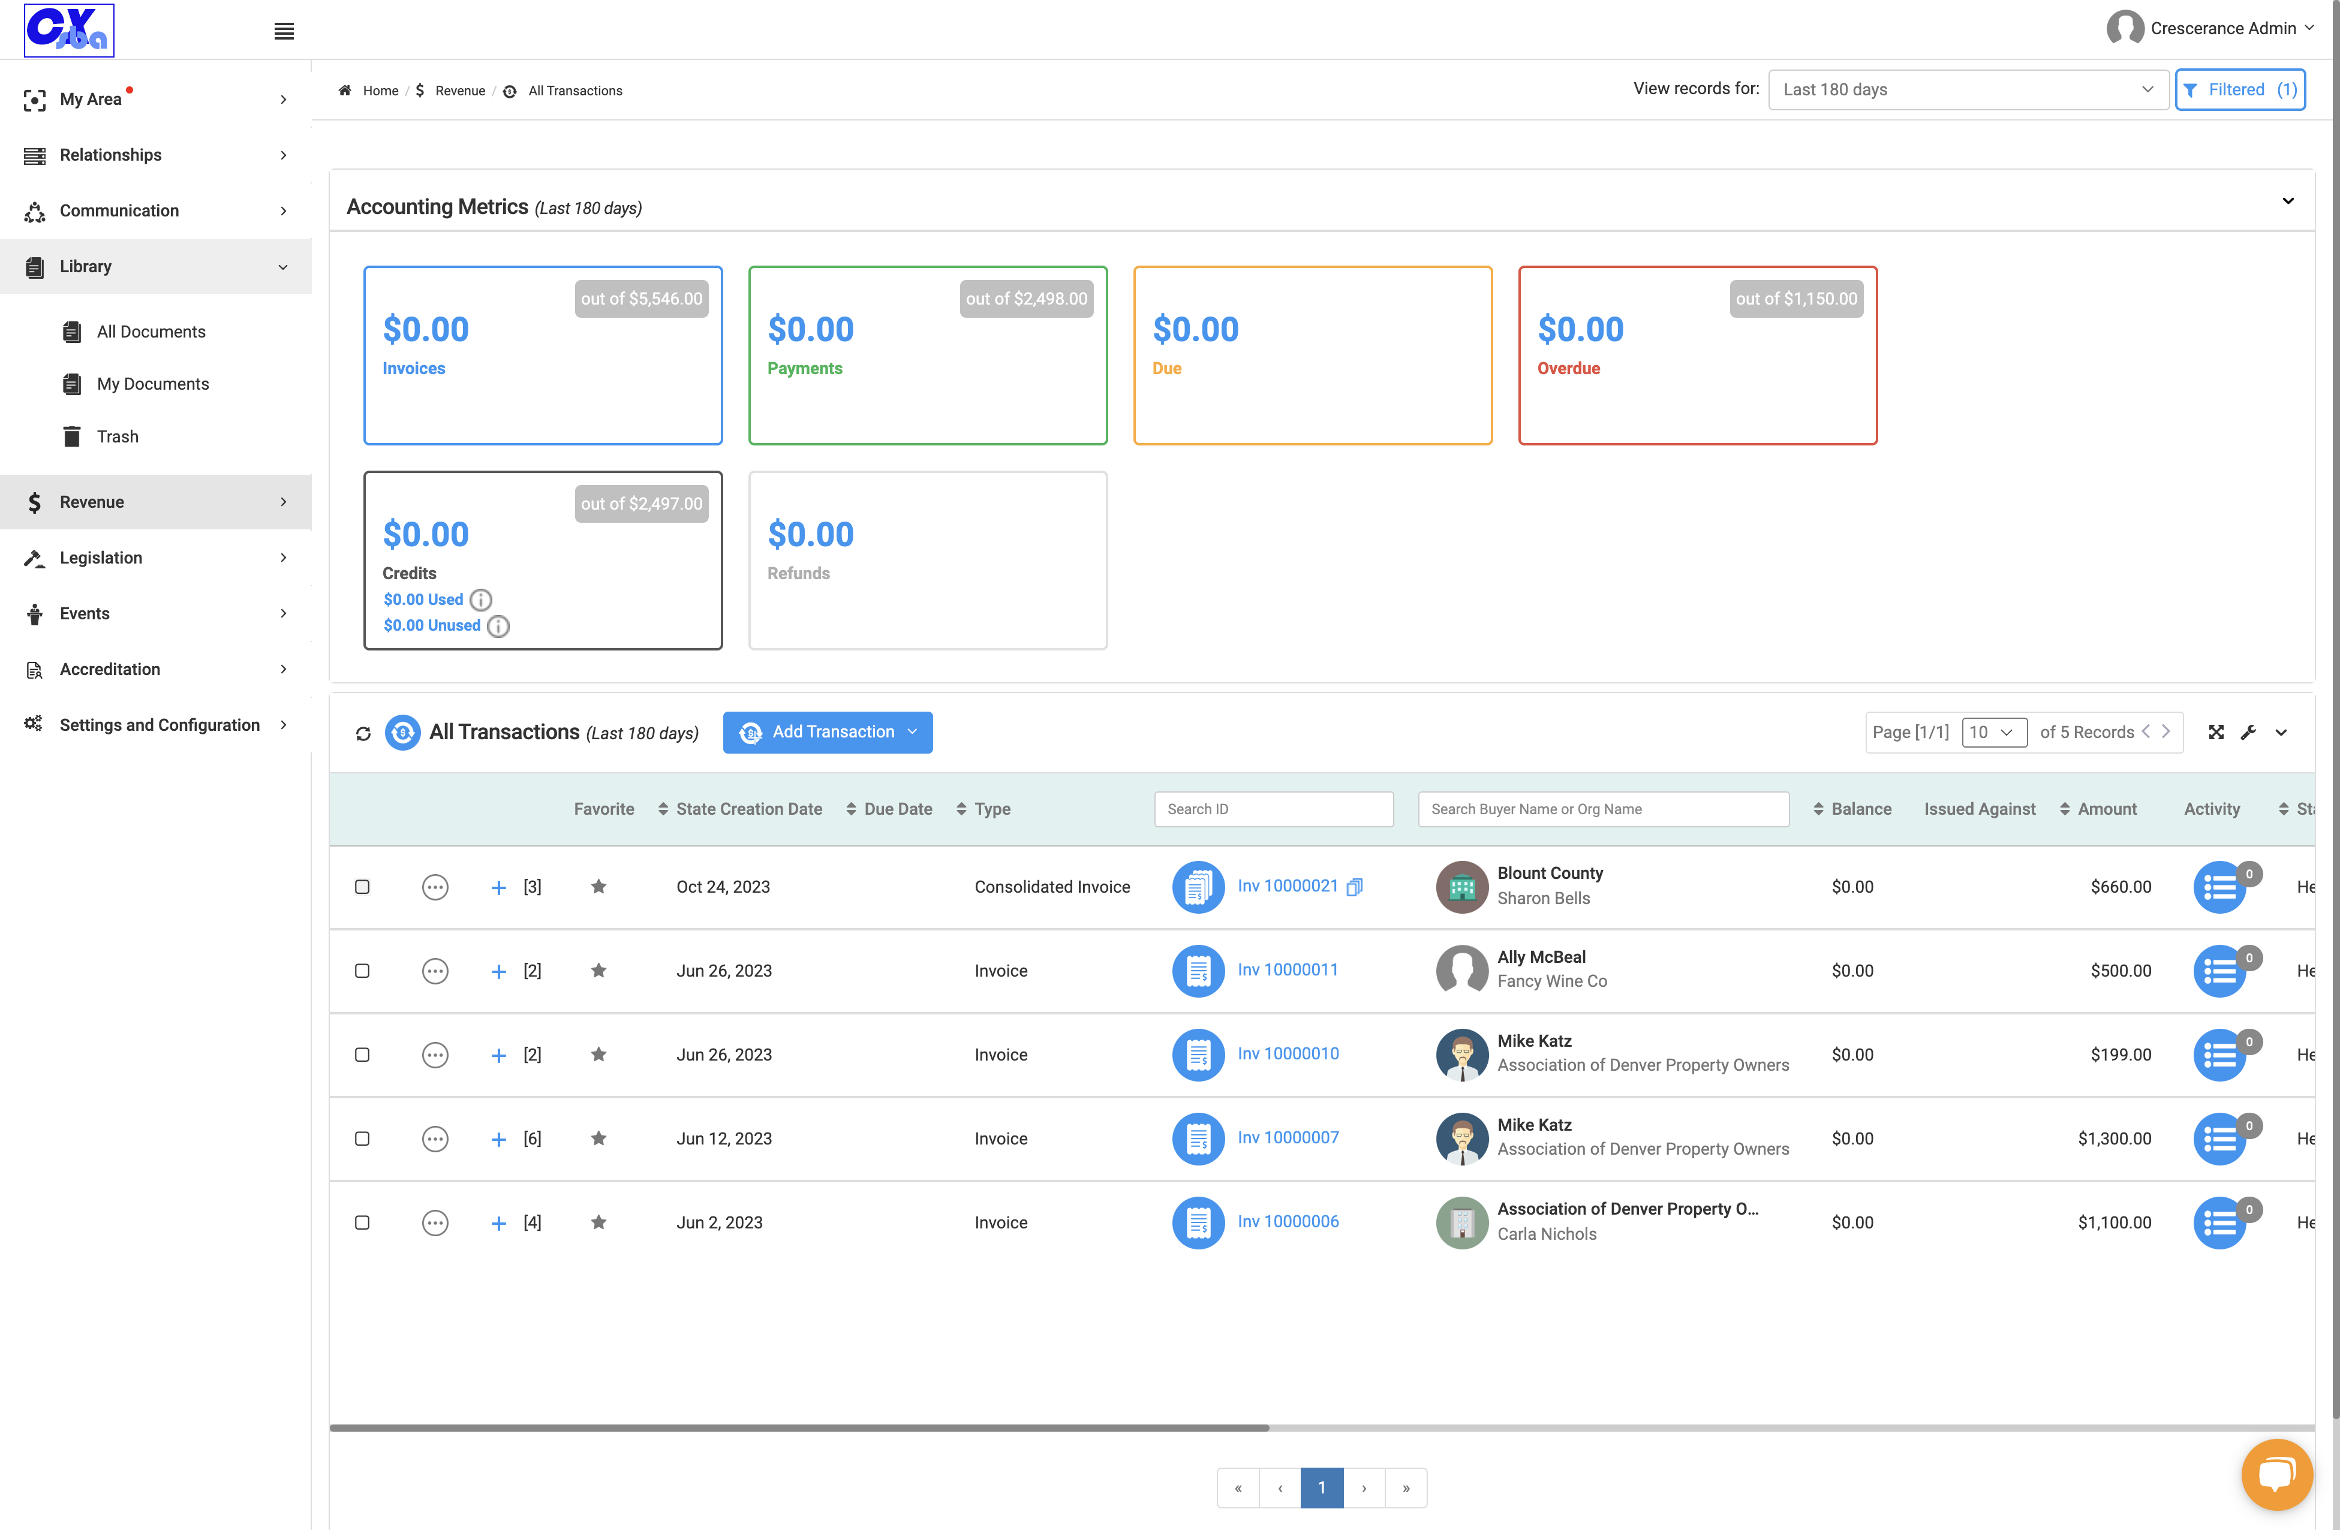
Task: Tick the Inv 10000006 row checkbox
Action: (362, 1222)
